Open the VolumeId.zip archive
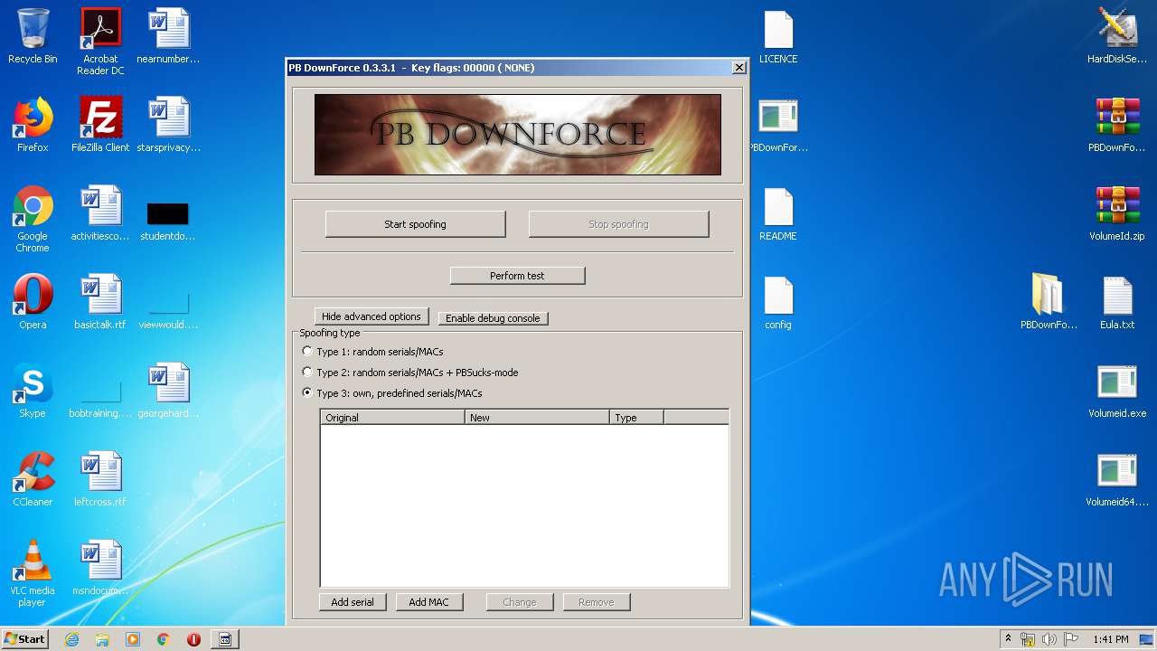Viewport: 1157px width, 651px height. tap(1117, 213)
